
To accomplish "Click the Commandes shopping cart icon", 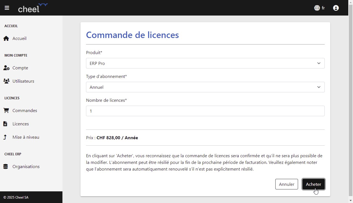I will [x=6, y=111].
